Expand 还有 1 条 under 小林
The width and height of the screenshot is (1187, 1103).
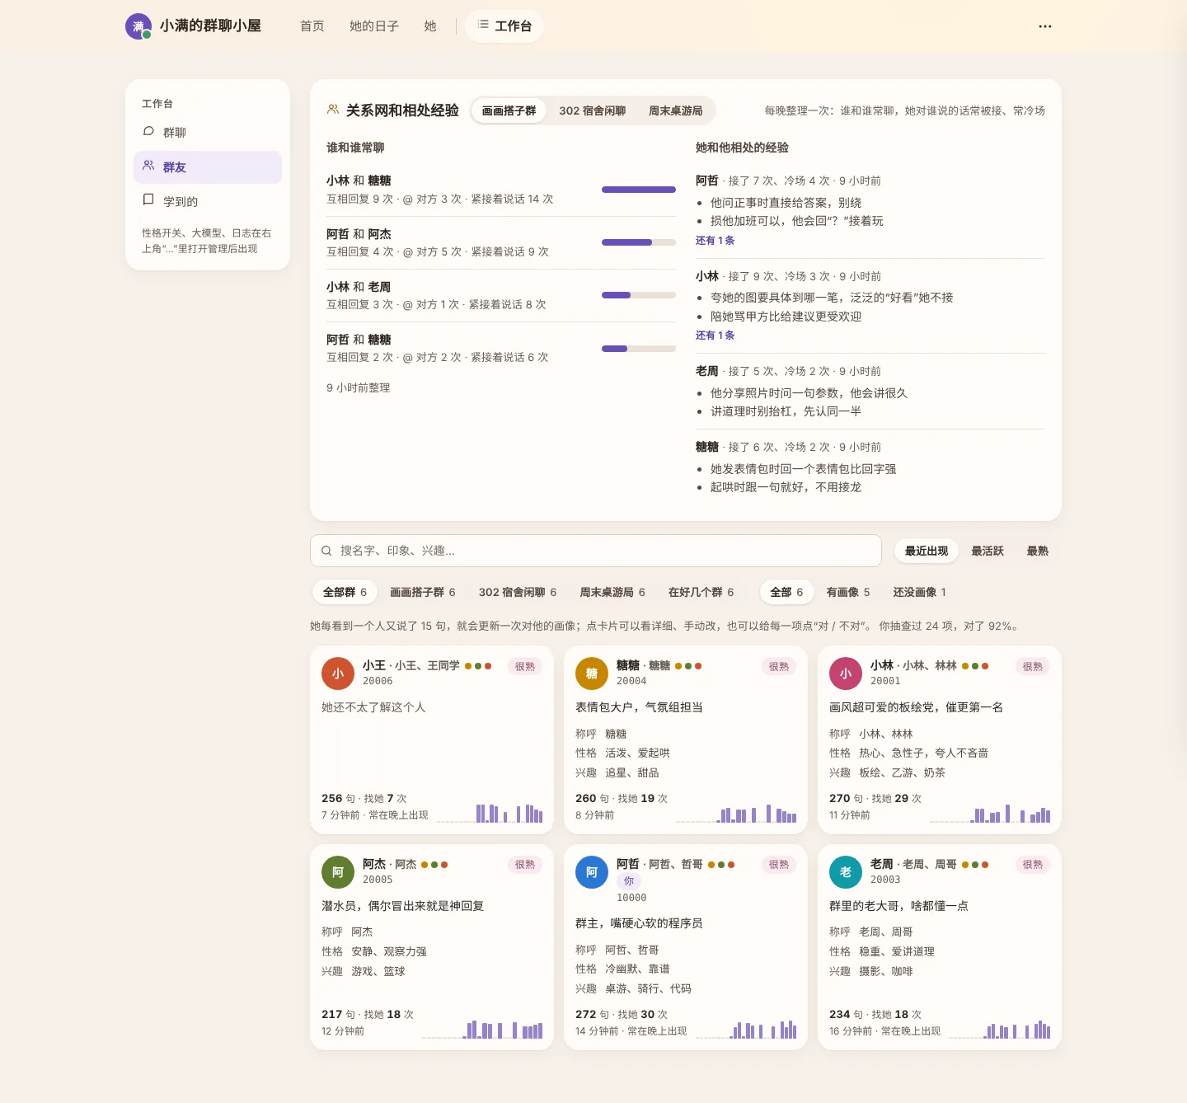click(x=715, y=336)
